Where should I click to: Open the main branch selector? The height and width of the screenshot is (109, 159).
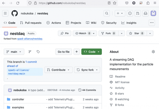pyautogui.click(x=14, y=52)
